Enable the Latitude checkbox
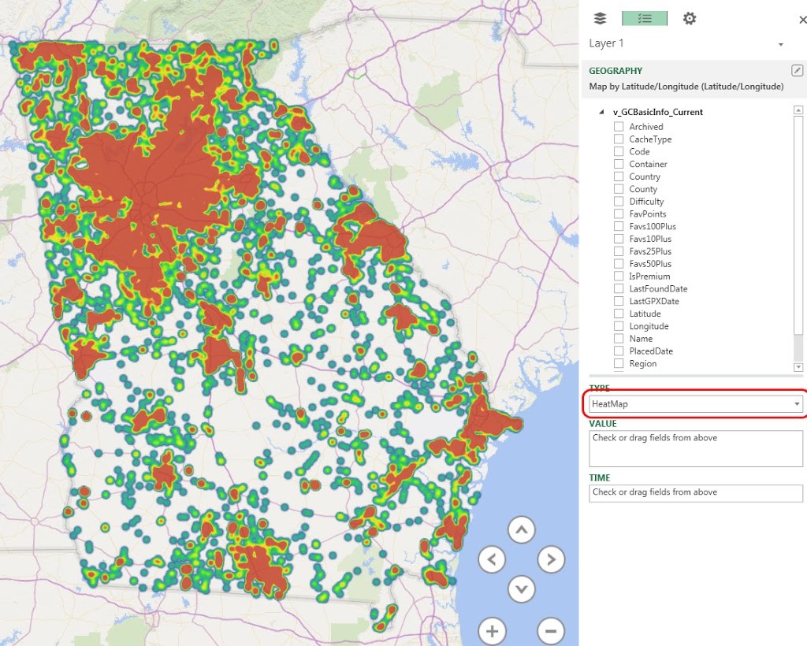The image size is (807, 646). coord(619,314)
